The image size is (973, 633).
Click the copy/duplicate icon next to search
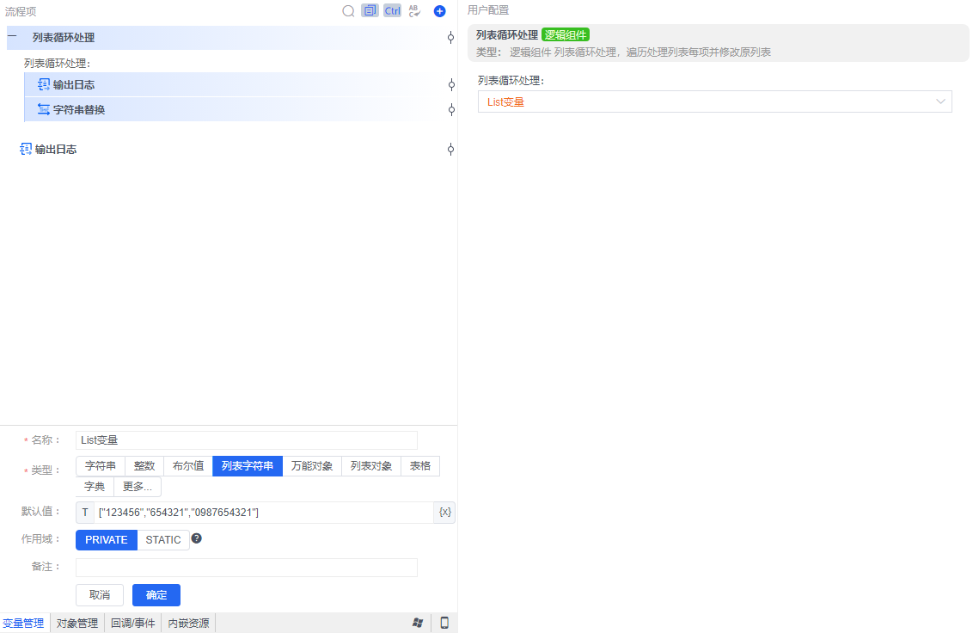click(x=370, y=10)
